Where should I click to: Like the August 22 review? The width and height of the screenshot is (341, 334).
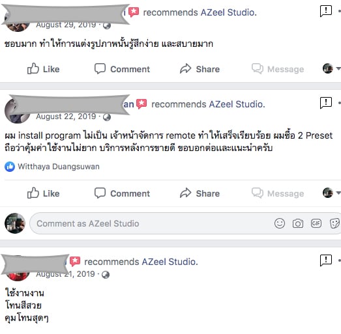pyautogui.click(x=43, y=193)
